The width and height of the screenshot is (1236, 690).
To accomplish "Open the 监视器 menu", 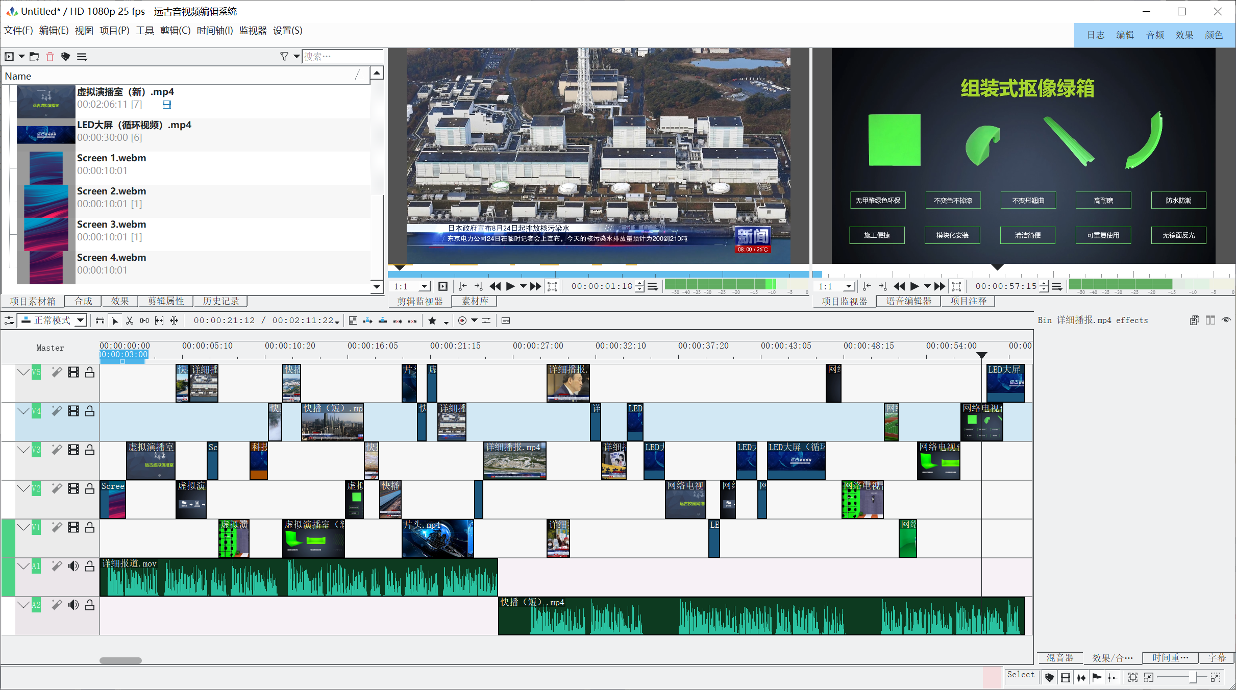I will (x=253, y=31).
